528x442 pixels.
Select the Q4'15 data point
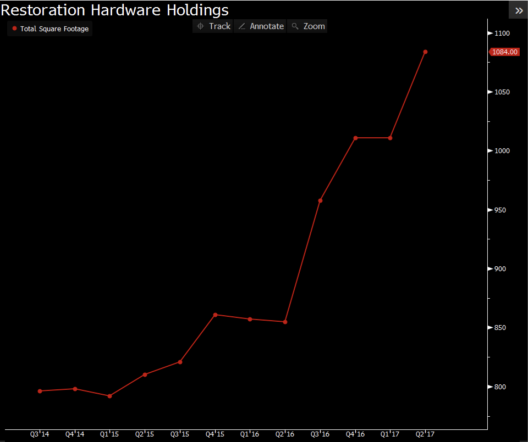pos(215,315)
